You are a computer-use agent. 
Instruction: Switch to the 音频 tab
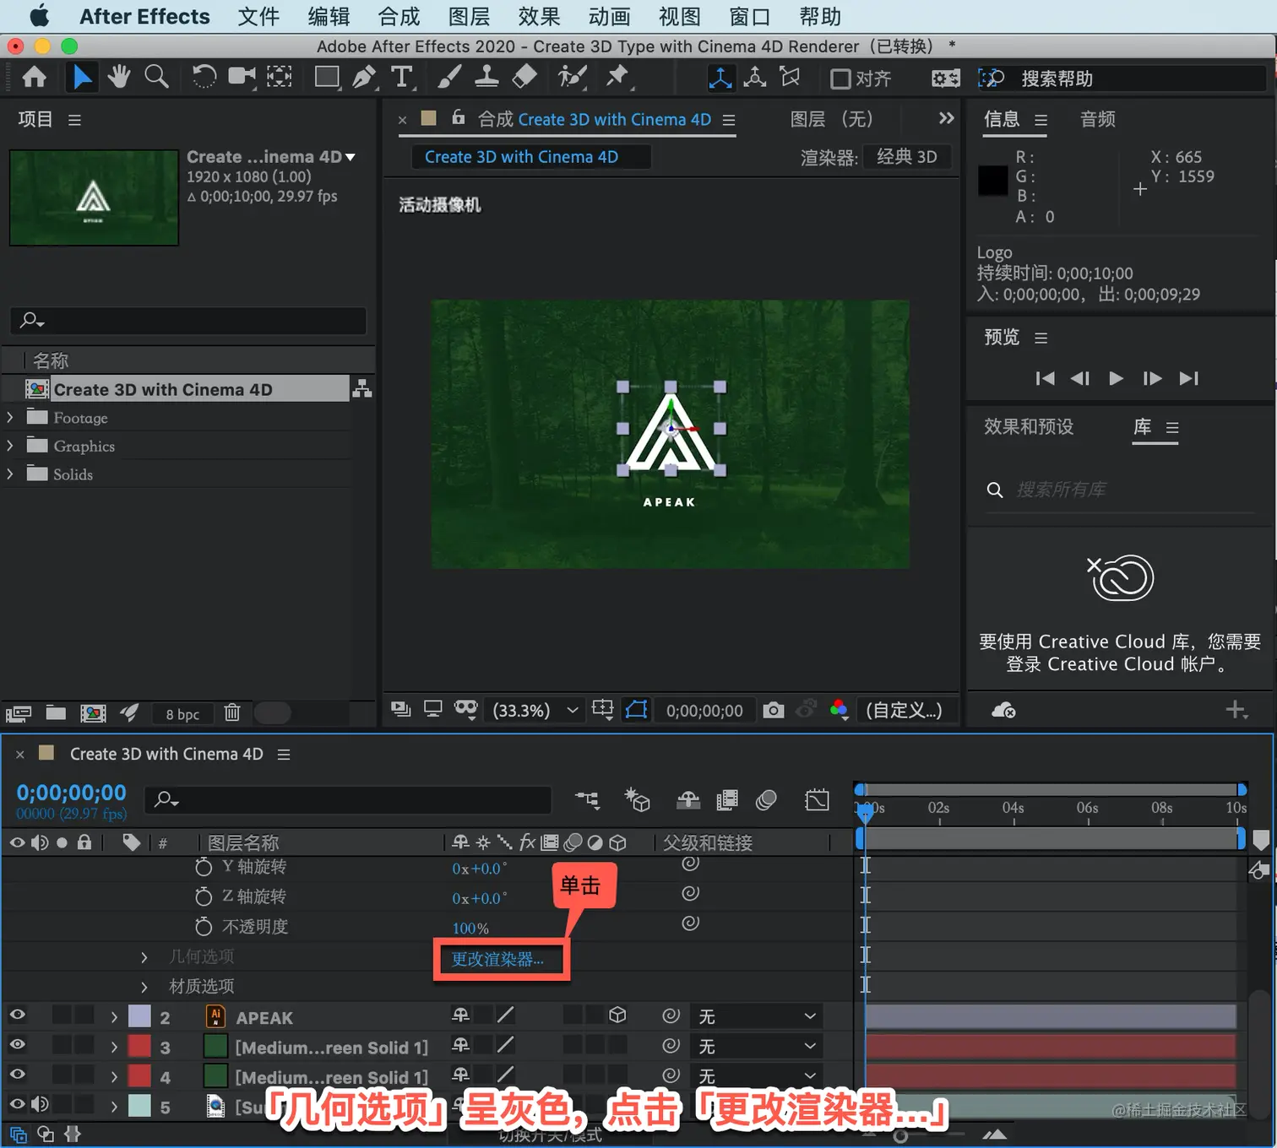(x=1098, y=119)
